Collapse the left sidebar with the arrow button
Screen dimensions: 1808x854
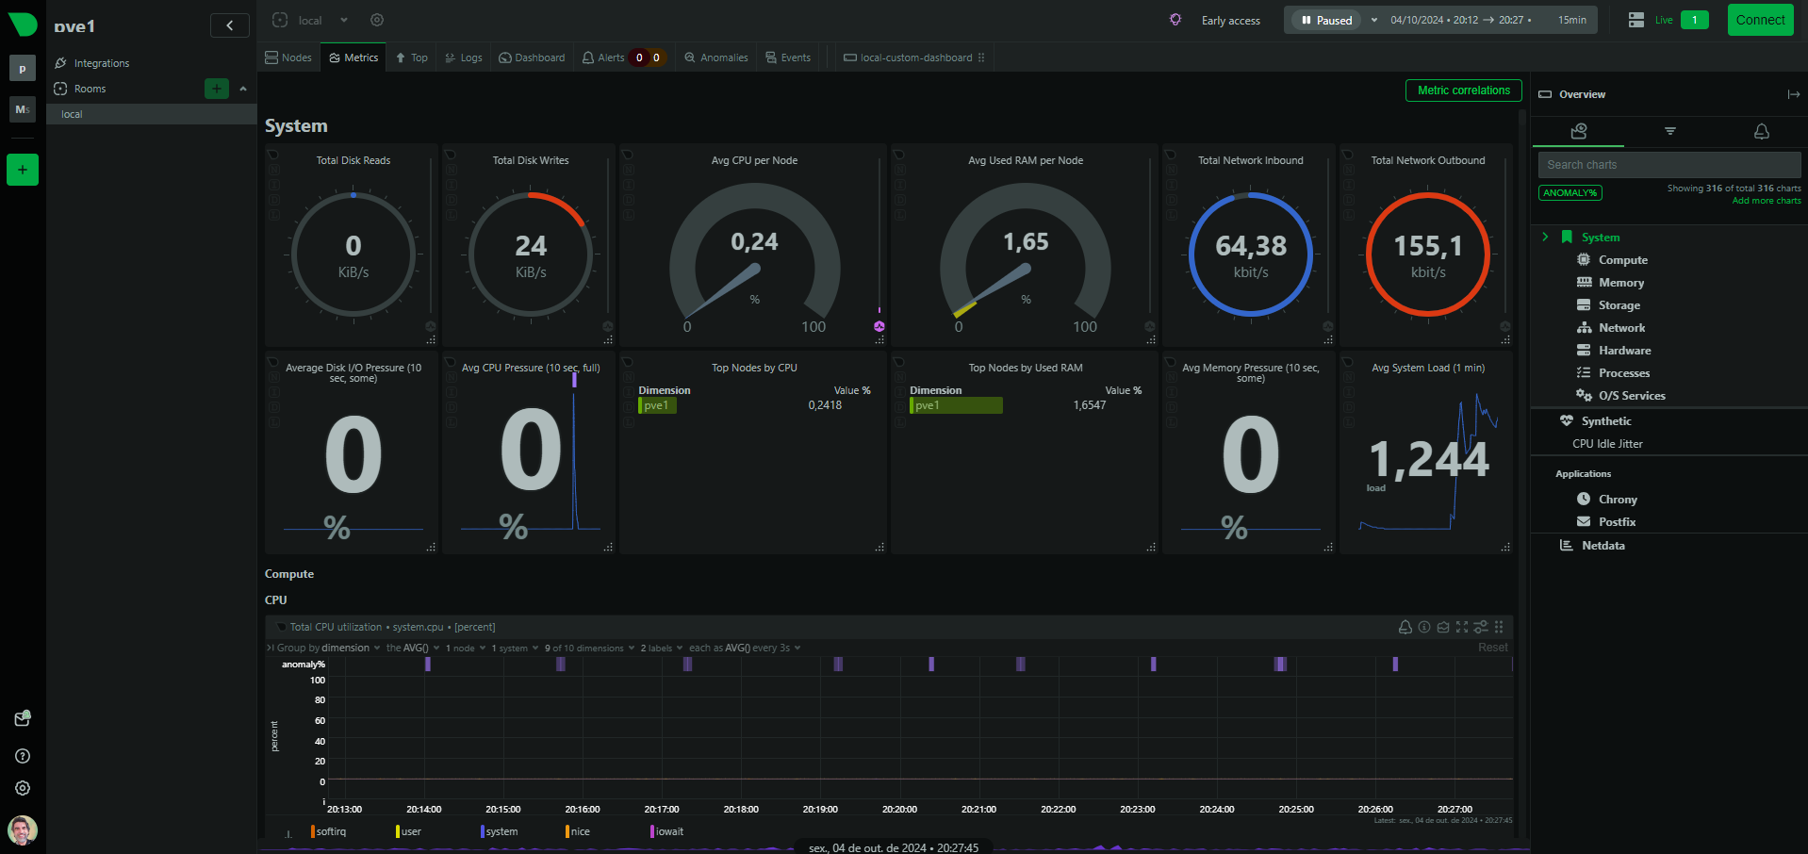pyautogui.click(x=229, y=25)
